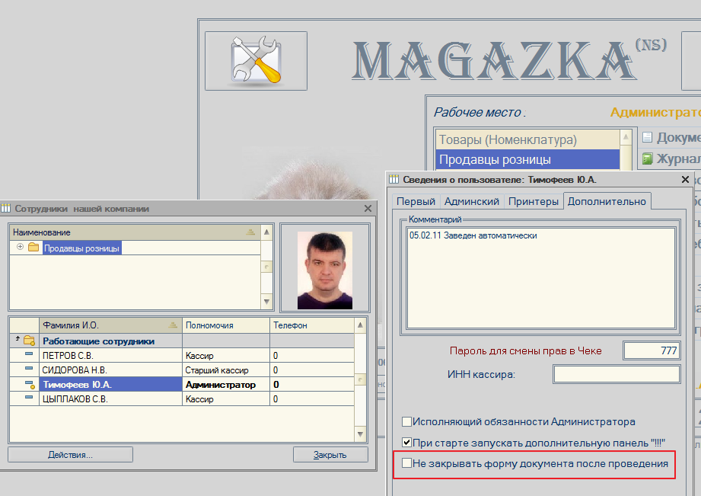The image size is (701, 496).
Task: Click the Действия... button
Action: pos(70,454)
